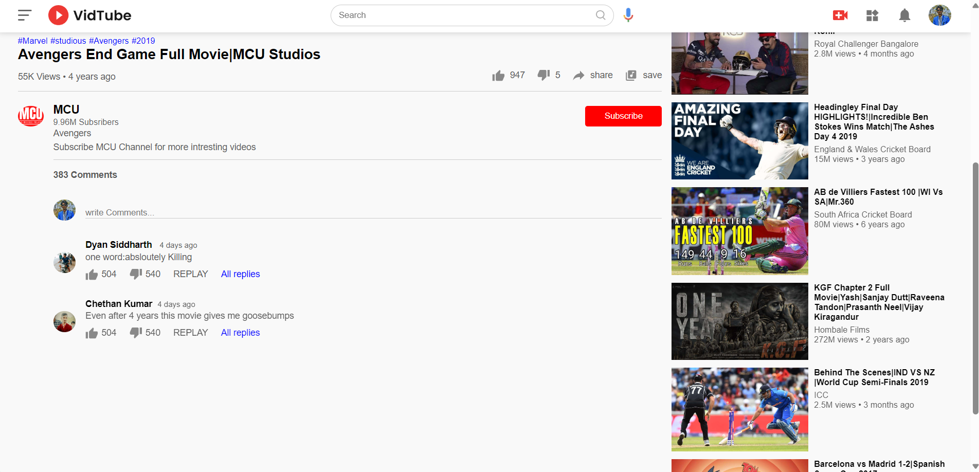Click REPLAY on Chethan Kumar's comment
This screenshot has height=472, width=979.
190,333
